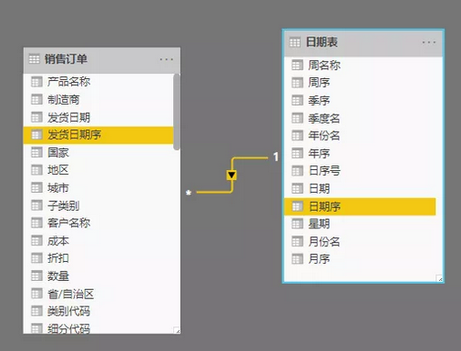Open the 日期表 table options menu (…)

(429, 43)
